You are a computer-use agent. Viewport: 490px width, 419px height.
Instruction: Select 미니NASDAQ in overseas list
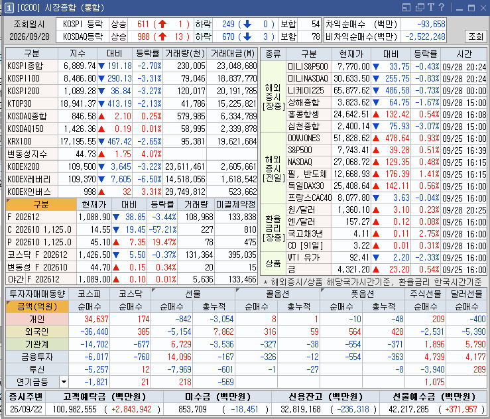coord(308,78)
